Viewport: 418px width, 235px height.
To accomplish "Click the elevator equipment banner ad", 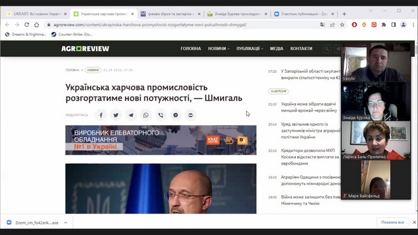I will (161, 140).
